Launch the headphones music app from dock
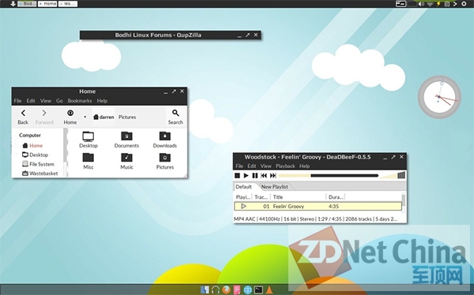Screen dimensions: 474x295 (x=215, y=290)
